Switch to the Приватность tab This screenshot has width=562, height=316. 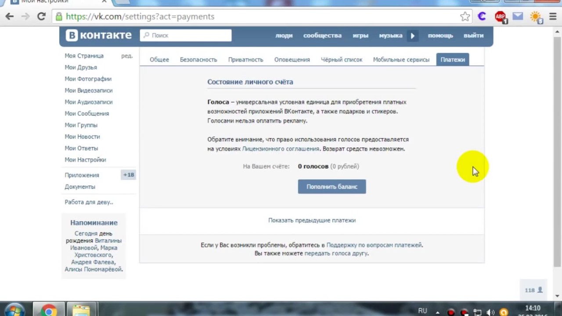pyautogui.click(x=245, y=60)
